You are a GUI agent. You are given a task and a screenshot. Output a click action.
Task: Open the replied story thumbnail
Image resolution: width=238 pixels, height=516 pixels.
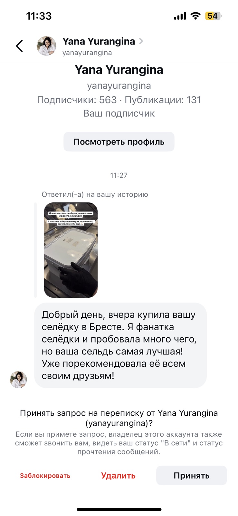pyautogui.click(x=71, y=250)
